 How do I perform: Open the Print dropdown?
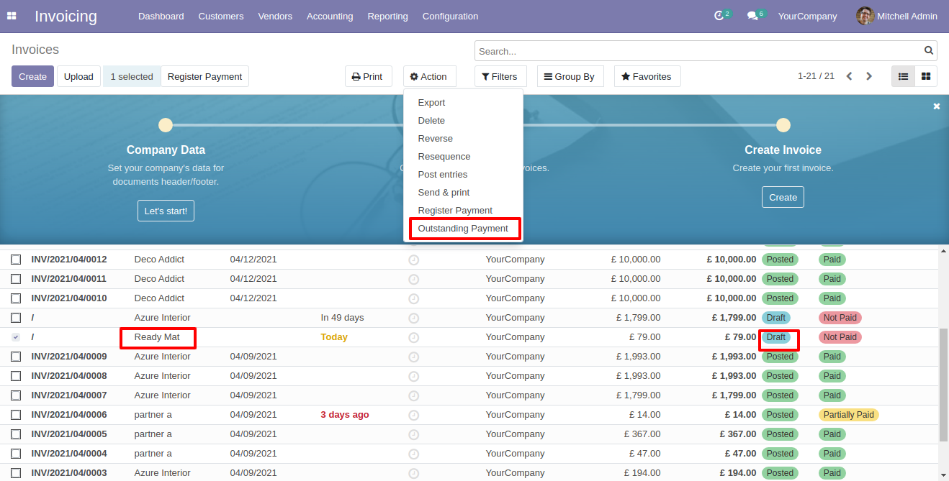tap(369, 76)
